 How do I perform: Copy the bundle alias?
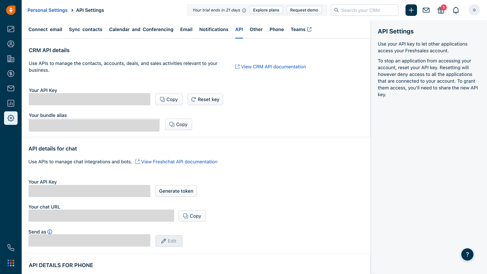(x=179, y=124)
